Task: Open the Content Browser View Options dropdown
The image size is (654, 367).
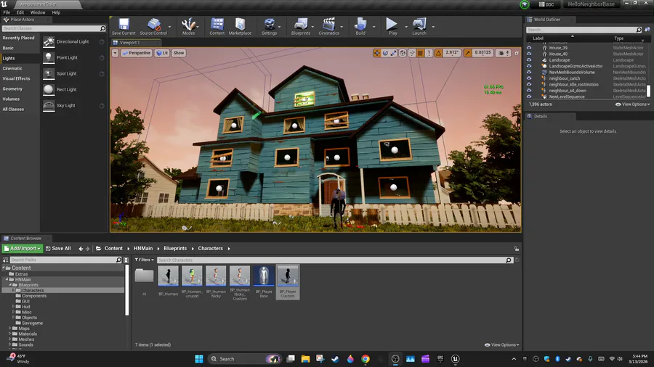Action: click(501, 345)
